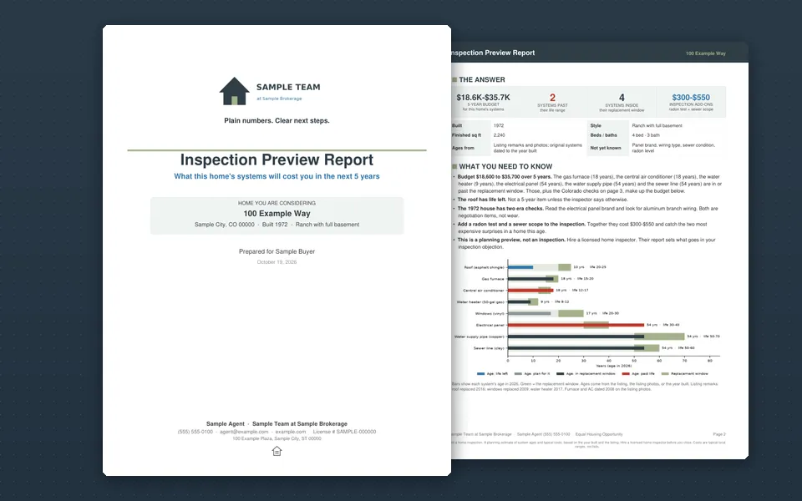Click the Sample Team house logo icon
This screenshot has height=501, width=802.
point(234,92)
